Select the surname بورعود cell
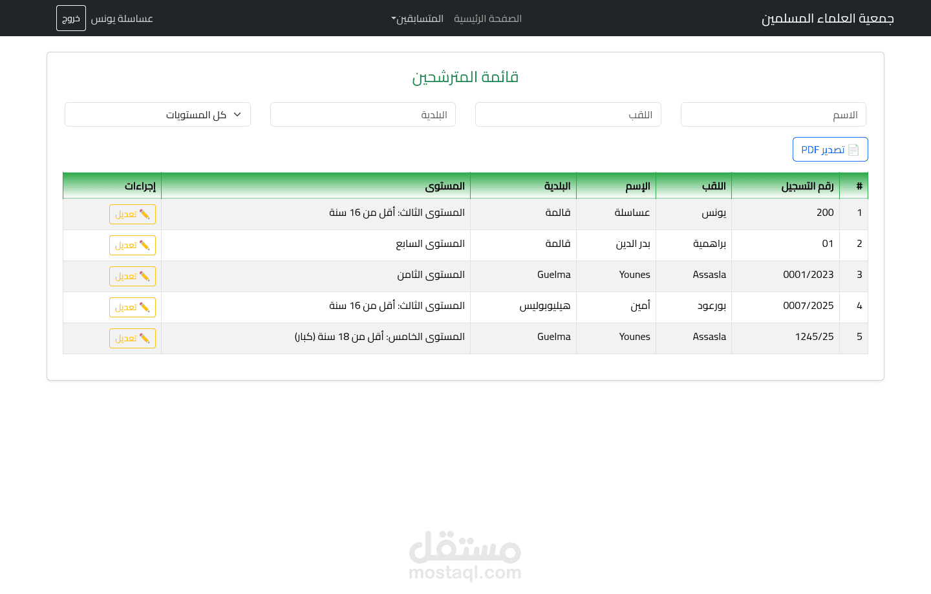The width and height of the screenshot is (931, 594). [694, 307]
